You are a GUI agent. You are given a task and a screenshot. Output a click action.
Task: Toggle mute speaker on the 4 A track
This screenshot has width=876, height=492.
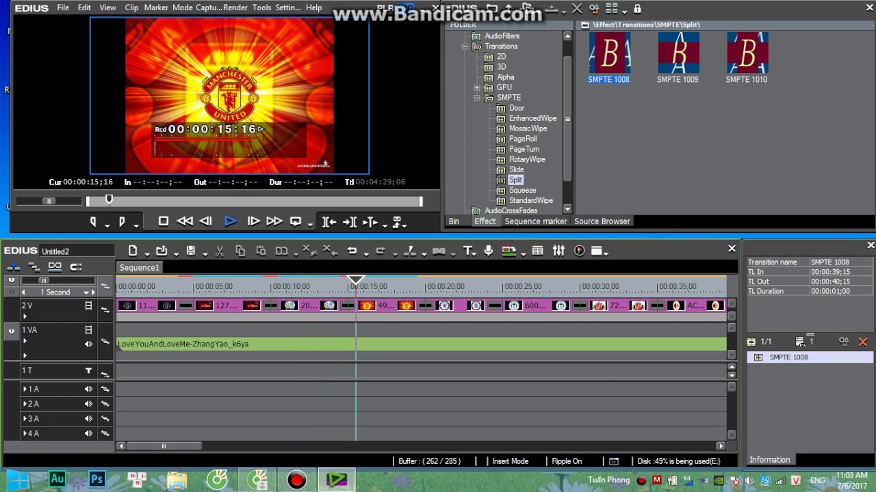pos(88,433)
